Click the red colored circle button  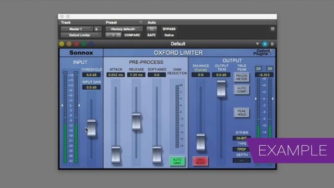click(77, 44)
